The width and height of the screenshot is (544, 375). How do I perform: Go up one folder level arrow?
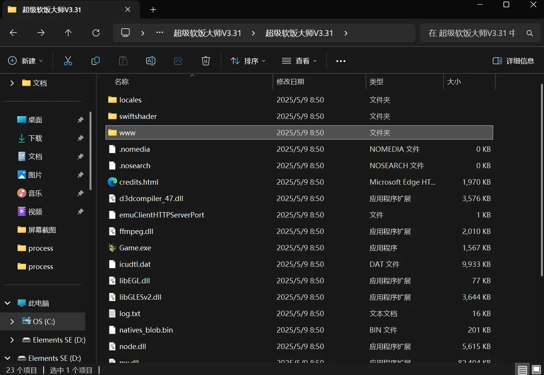pos(68,33)
